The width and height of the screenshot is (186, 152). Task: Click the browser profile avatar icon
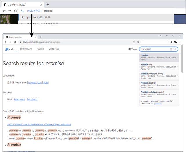pos(176,42)
